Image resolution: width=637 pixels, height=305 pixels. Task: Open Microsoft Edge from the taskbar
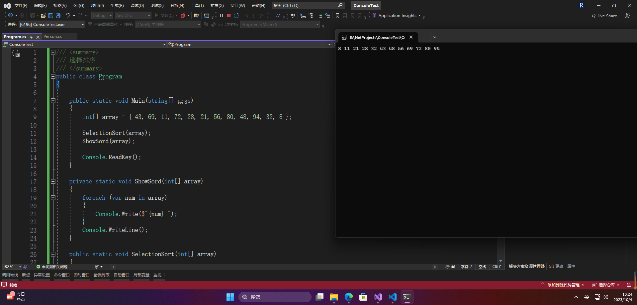349,297
